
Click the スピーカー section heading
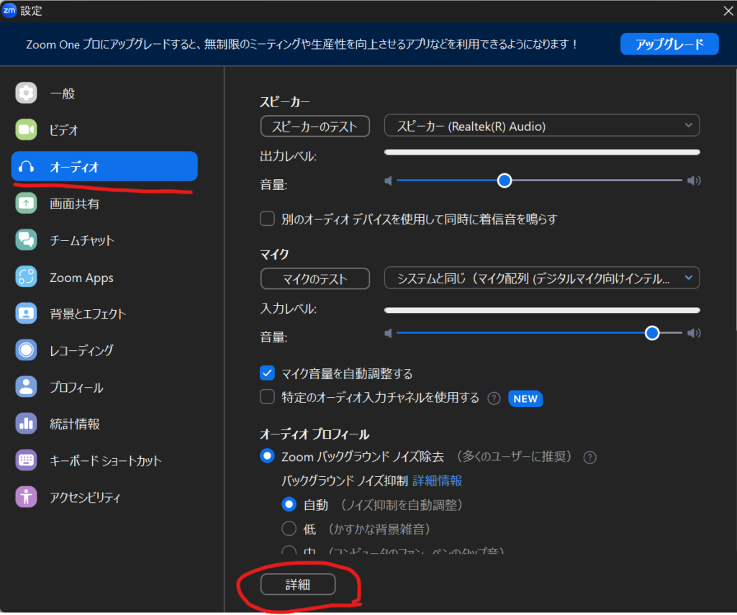coord(285,101)
